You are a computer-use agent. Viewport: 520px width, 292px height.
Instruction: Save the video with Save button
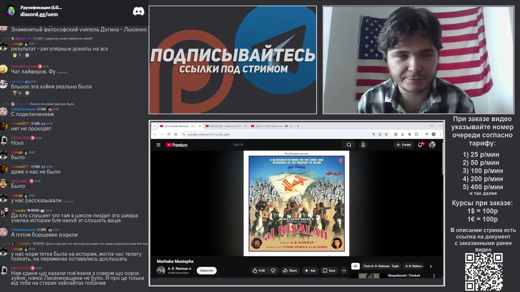tap(329, 271)
